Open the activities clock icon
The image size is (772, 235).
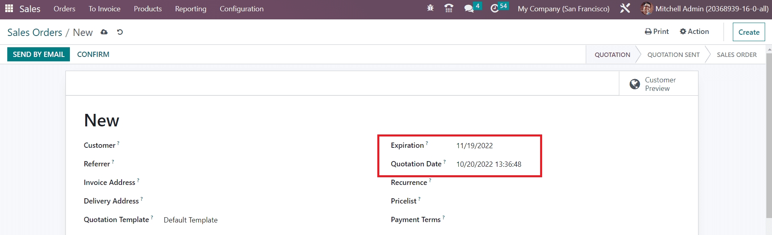tap(494, 8)
